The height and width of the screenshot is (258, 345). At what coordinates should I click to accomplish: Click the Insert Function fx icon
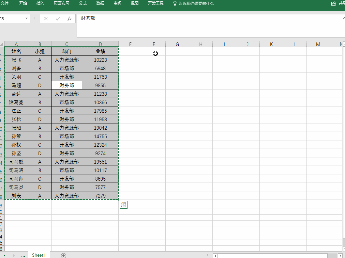point(69,19)
